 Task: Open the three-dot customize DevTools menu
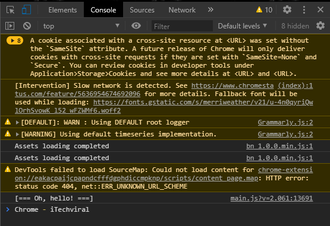[304, 9]
